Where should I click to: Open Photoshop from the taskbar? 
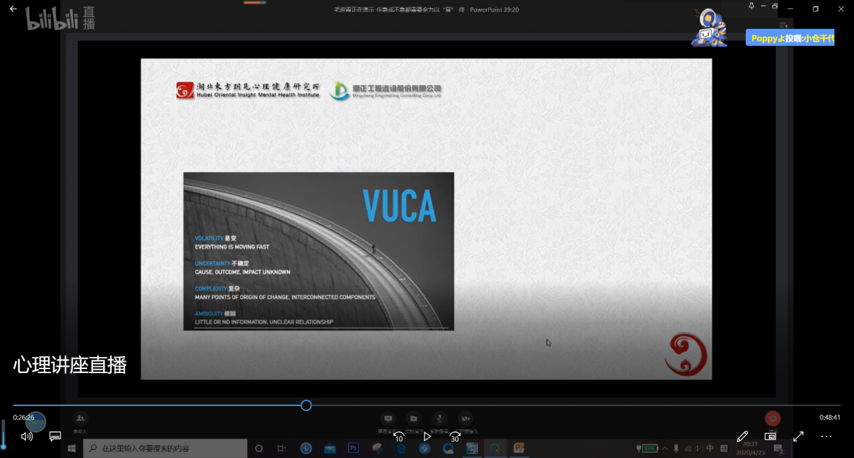click(x=353, y=449)
